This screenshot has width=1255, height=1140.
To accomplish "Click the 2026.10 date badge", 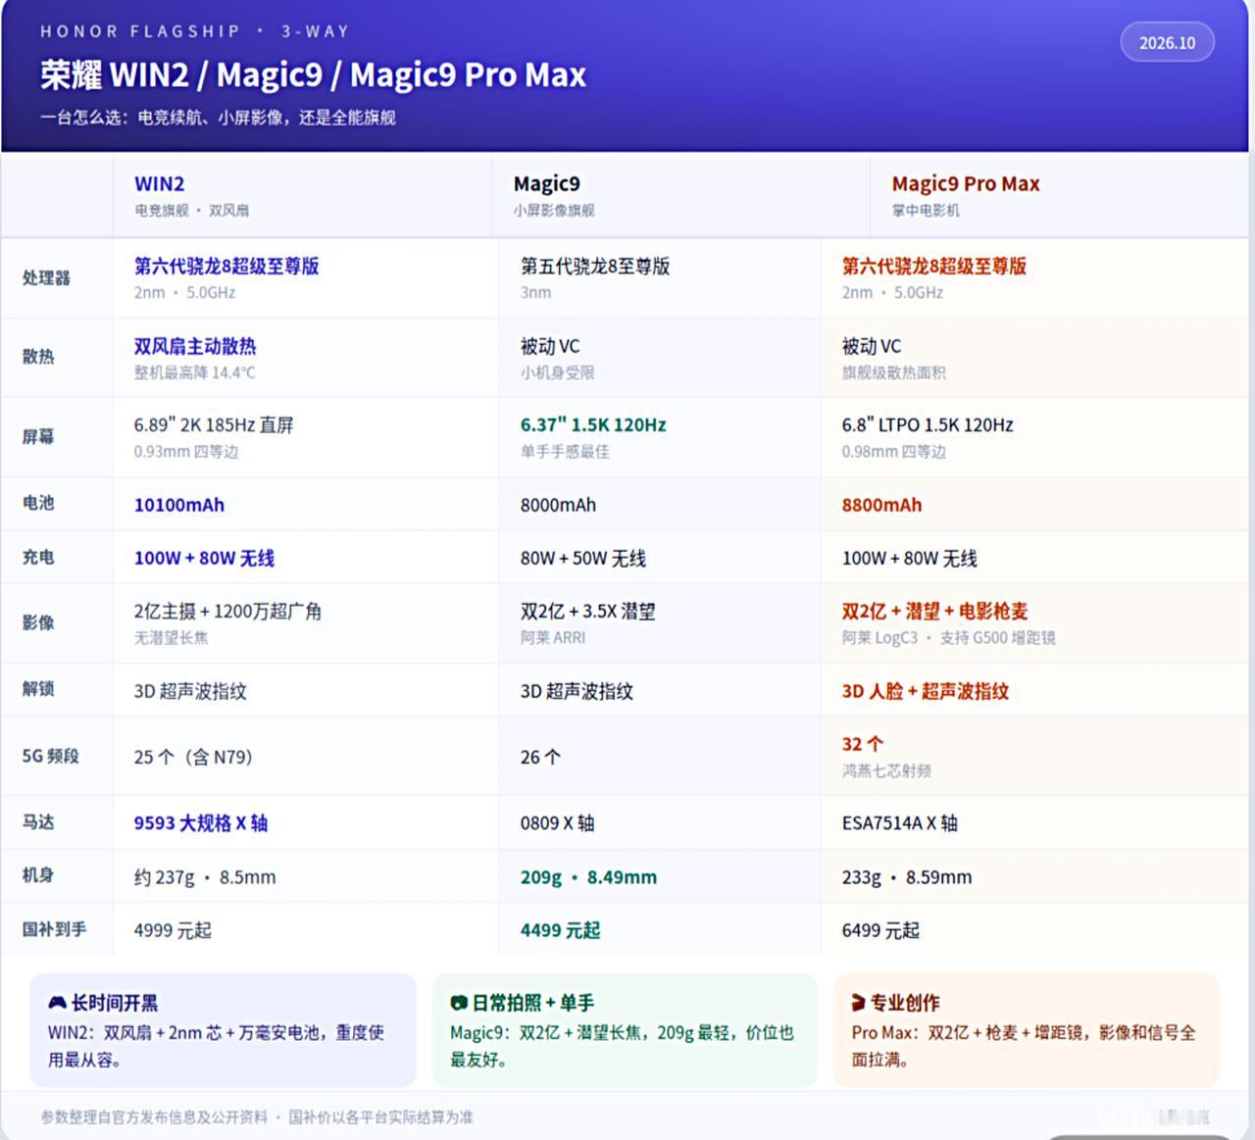I will (x=1167, y=43).
